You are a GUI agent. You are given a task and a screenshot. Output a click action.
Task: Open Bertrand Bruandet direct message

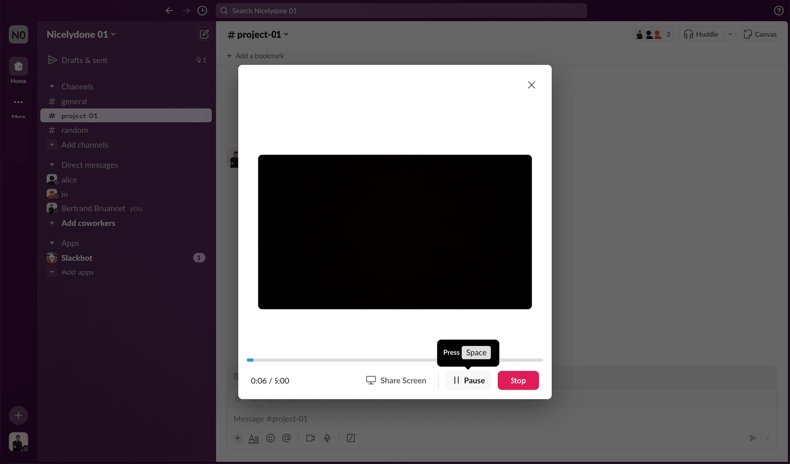[x=126, y=208]
